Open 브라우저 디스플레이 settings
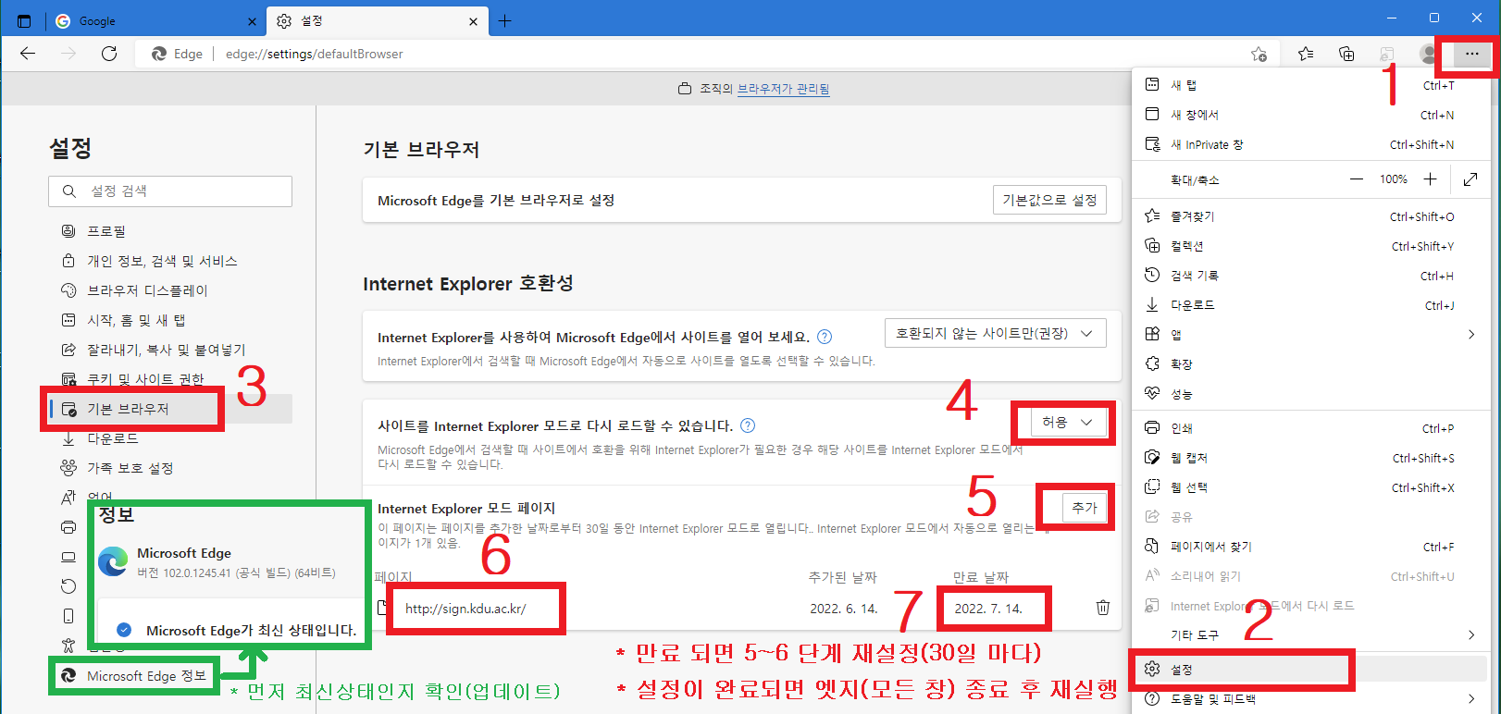 (170, 290)
